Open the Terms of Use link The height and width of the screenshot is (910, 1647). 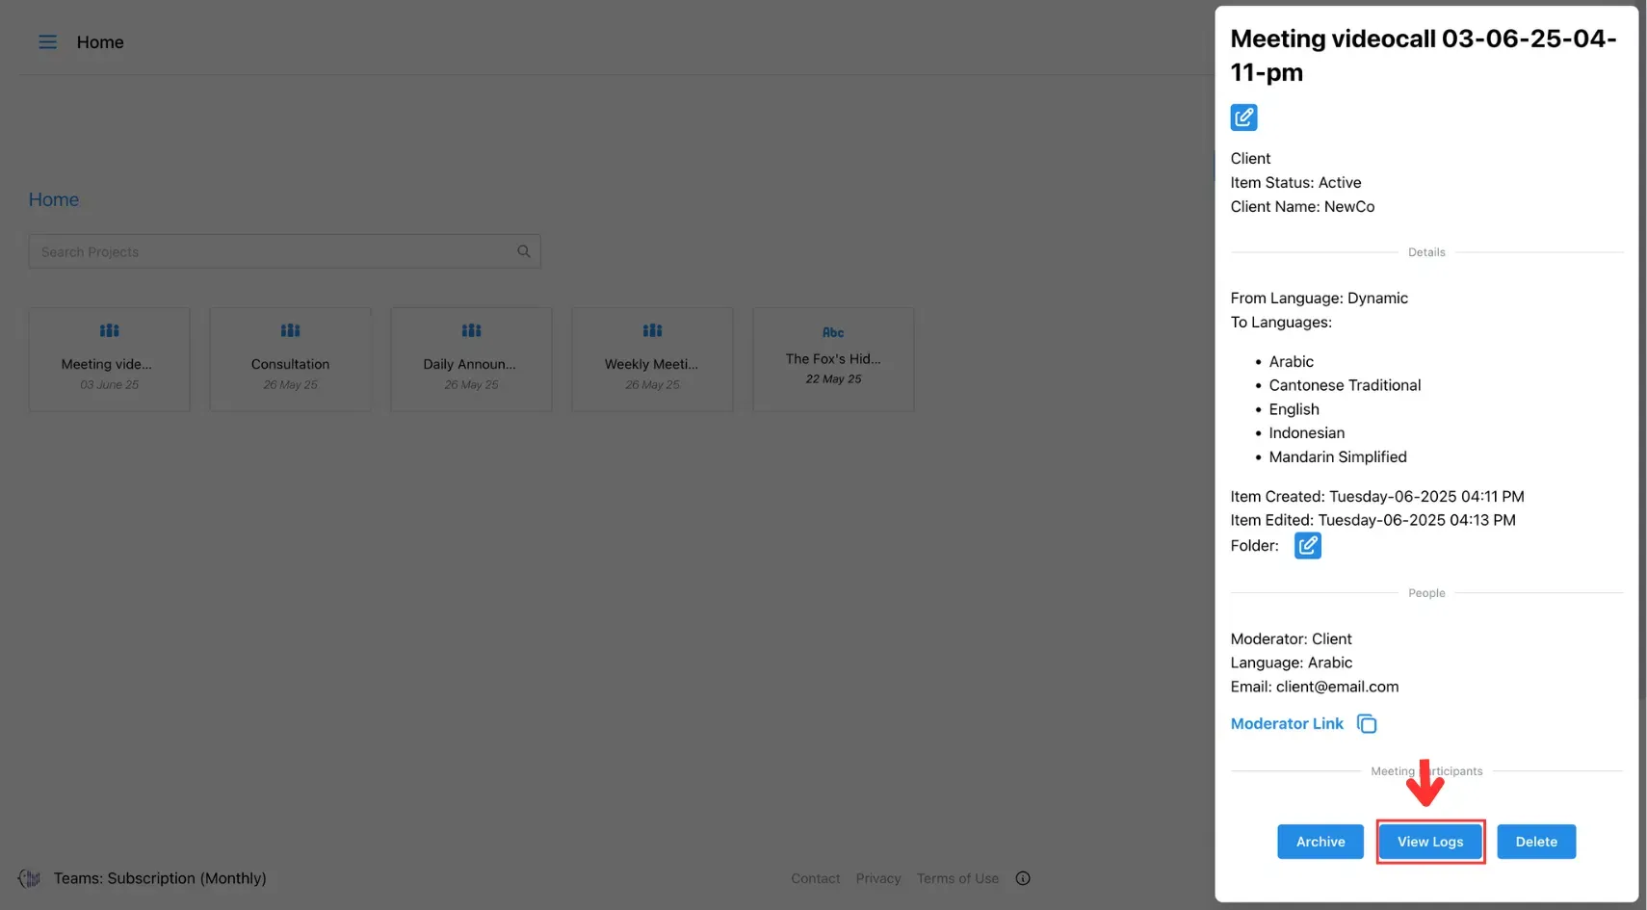point(957,878)
